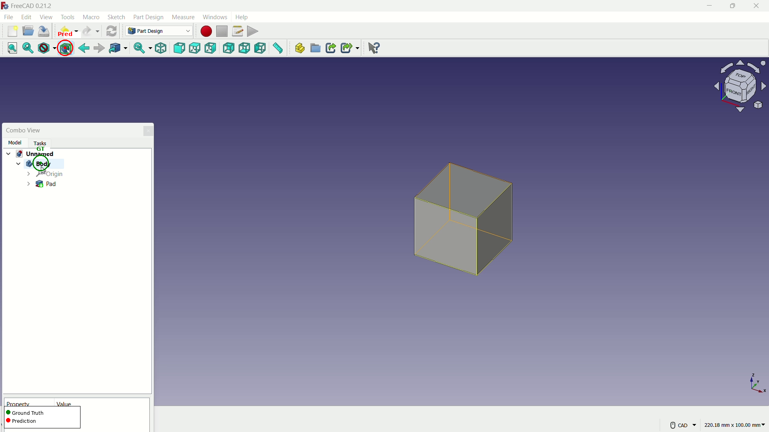Execute the macro in the editor
The height and width of the screenshot is (432, 769).
click(253, 31)
